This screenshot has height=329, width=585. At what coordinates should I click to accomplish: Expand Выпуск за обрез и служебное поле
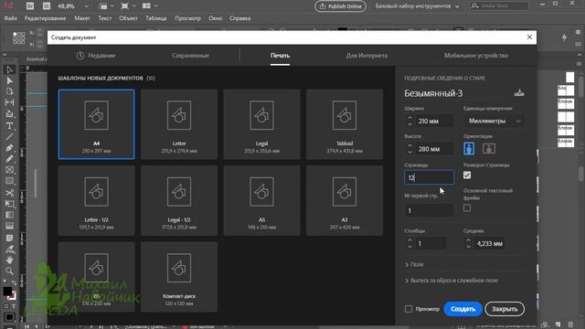pos(452,281)
